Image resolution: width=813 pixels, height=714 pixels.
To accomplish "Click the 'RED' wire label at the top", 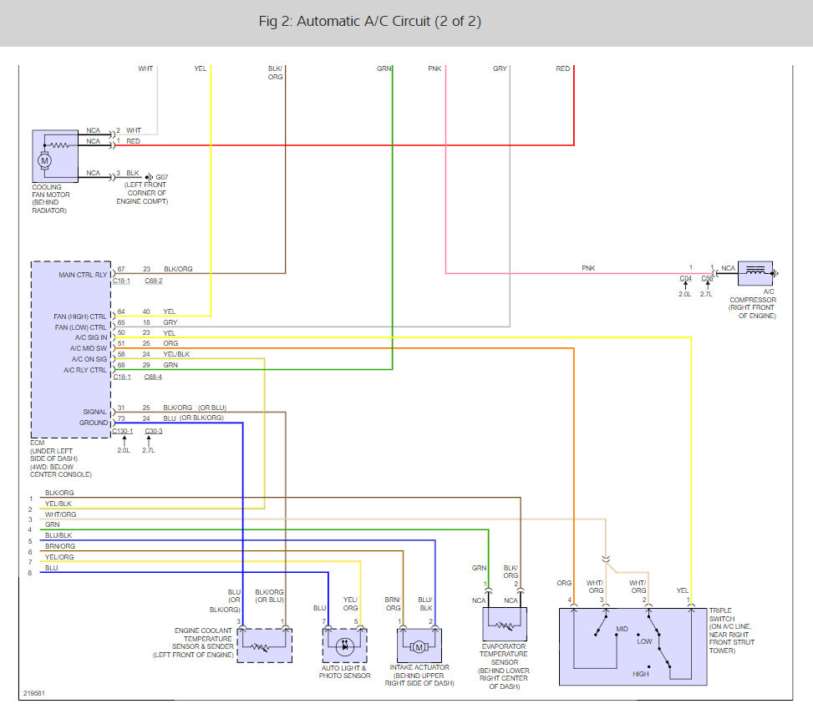I will [562, 68].
